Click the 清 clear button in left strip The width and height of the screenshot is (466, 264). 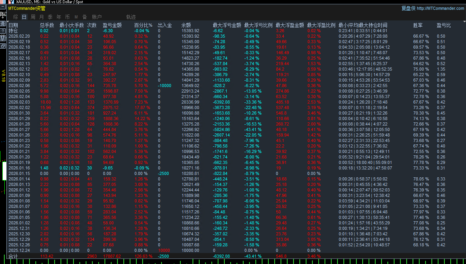tap(3, 24)
